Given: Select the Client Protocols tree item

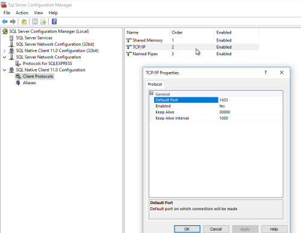Looking at the screenshot, I should pos(38,76).
